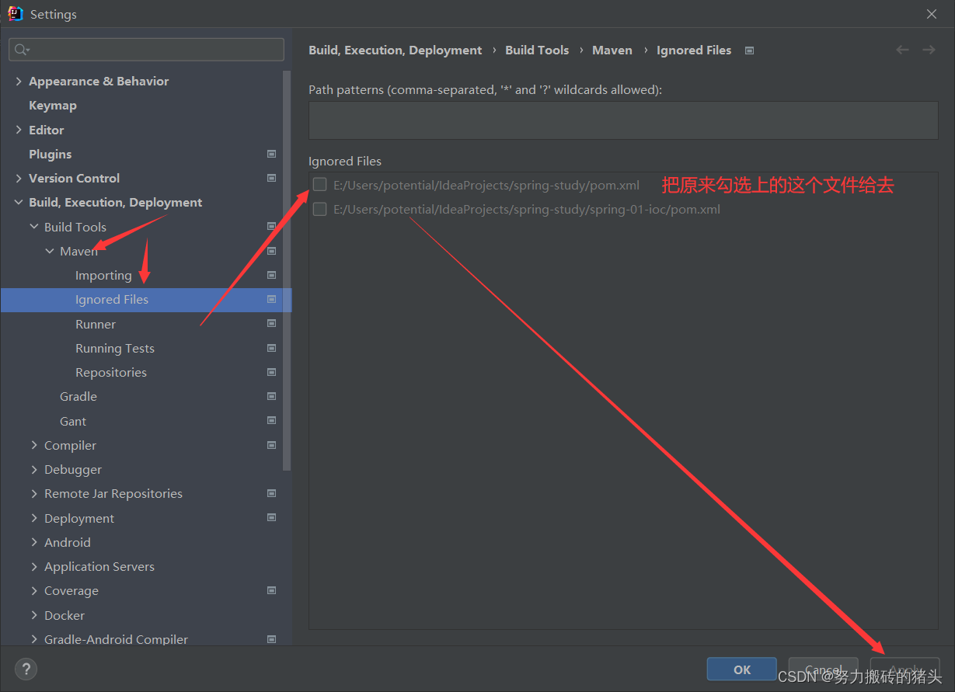Click project-level icon on Version Control row
This screenshot has width=955, height=692.
(271, 178)
